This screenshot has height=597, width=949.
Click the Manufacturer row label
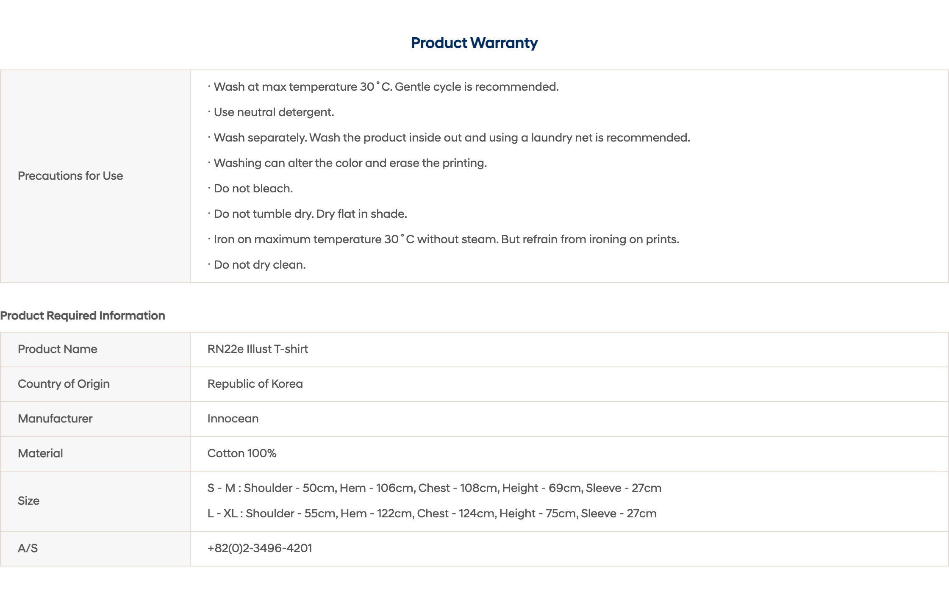pos(55,419)
